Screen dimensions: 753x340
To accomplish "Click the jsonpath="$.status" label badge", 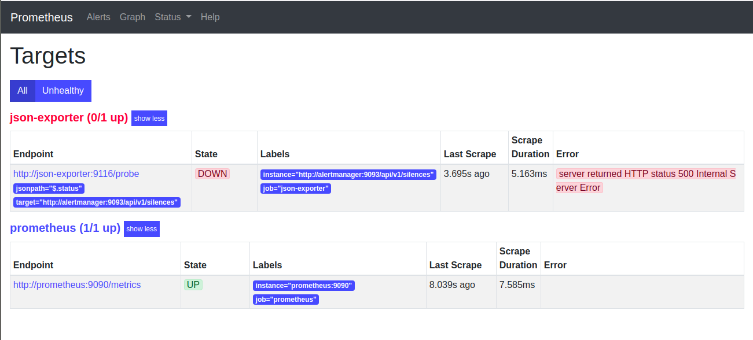I will pos(49,188).
